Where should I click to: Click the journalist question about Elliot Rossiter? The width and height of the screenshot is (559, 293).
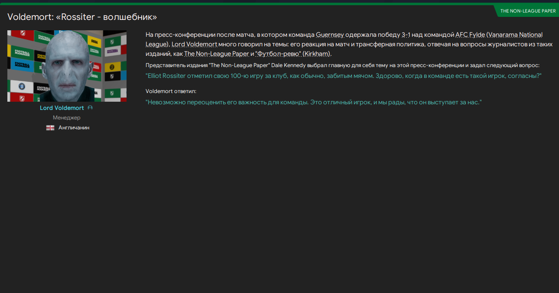[344, 76]
